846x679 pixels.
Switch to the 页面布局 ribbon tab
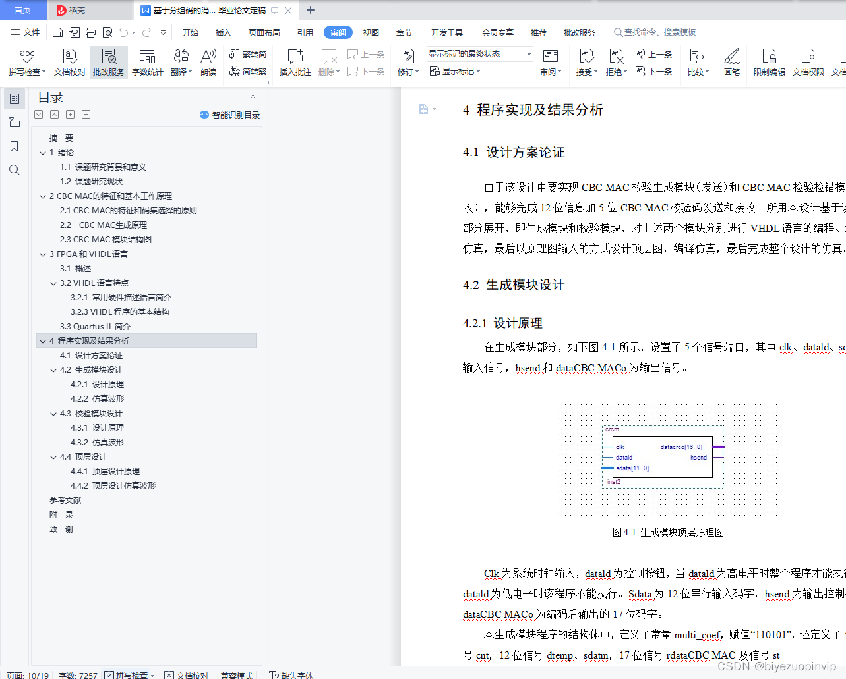point(264,32)
